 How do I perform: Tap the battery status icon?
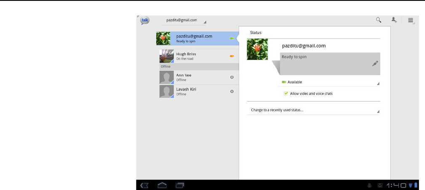click(416, 185)
